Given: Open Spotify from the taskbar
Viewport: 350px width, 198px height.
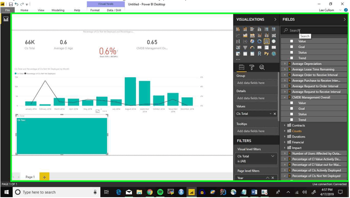Looking at the screenshot, I should pyautogui.click(x=160, y=192).
